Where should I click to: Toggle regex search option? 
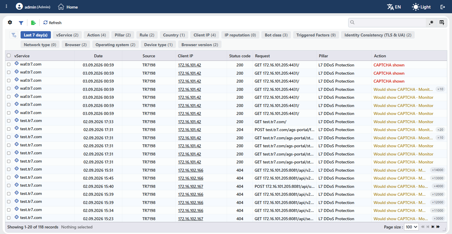click(431, 22)
